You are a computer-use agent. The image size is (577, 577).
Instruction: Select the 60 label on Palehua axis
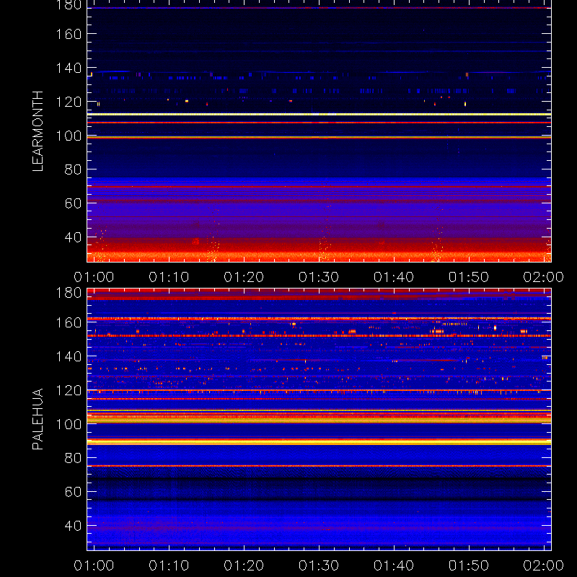[x=73, y=492]
